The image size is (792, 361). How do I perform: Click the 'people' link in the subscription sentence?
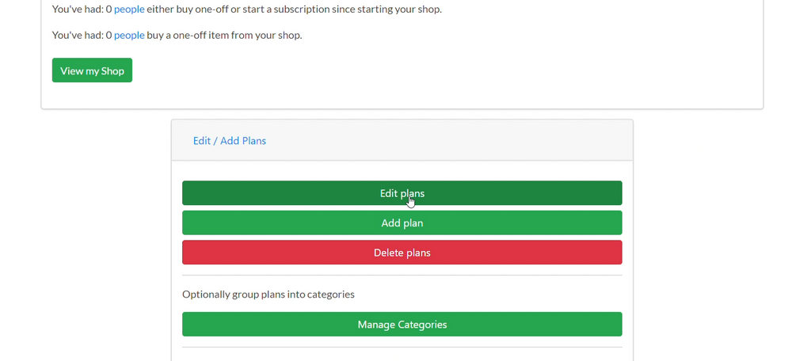point(129,9)
